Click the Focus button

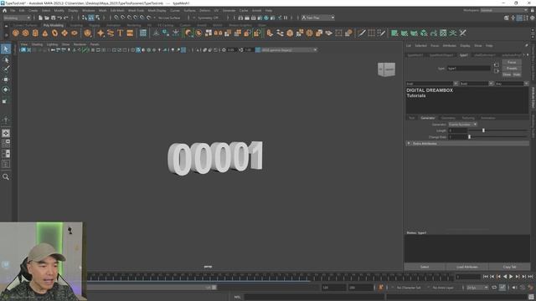pos(512,63)
